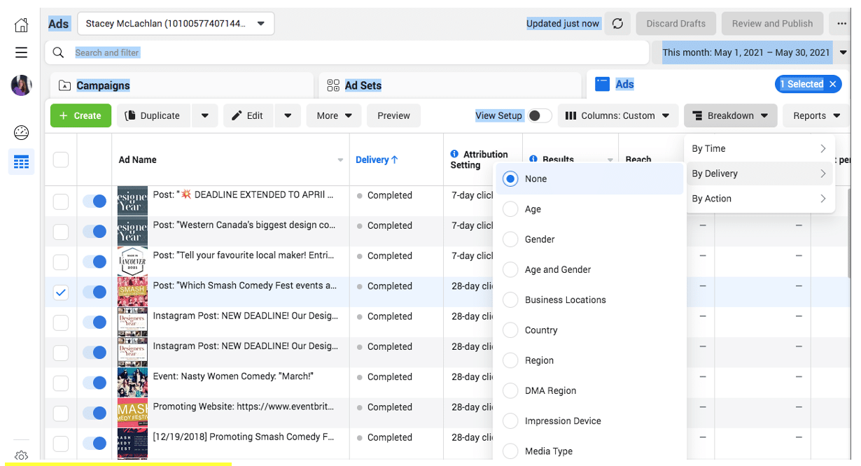Image resolution: width=861 pixels, height=466 pixels.
Task: Click the refresh icon next to Updated just now
Action: pyautogui.click(x=617, y=24)
